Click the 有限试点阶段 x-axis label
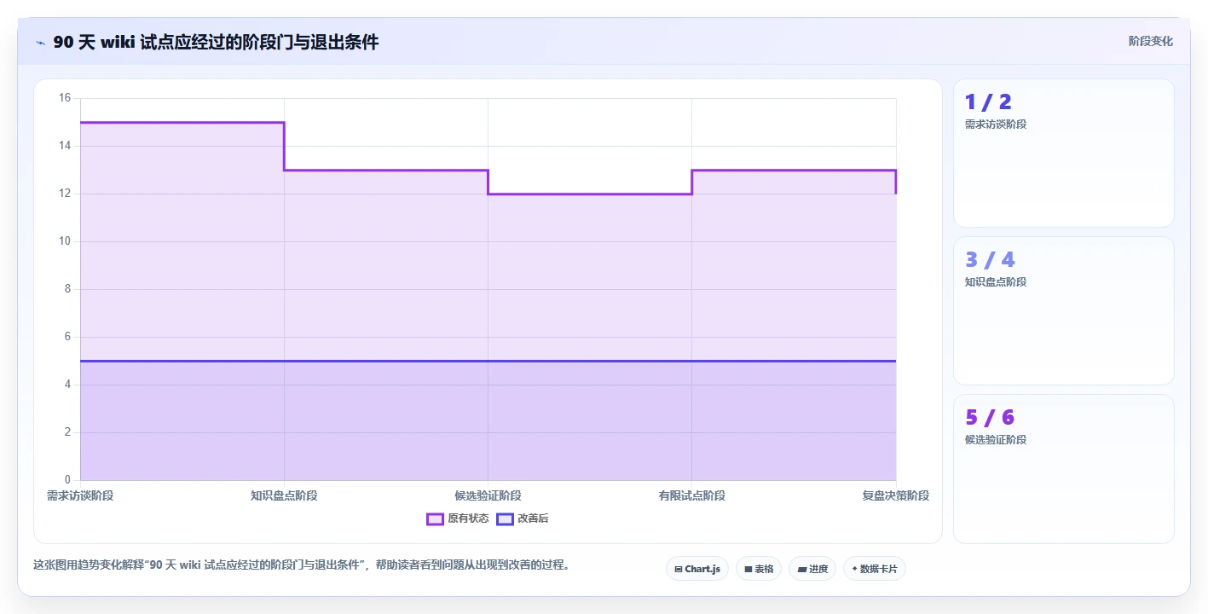The height and width of the screenshot is (614, 1208). (x=691, y=495)
